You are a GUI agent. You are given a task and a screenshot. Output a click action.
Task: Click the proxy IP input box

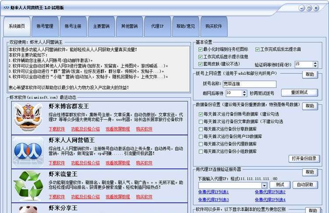click(230, 185)
